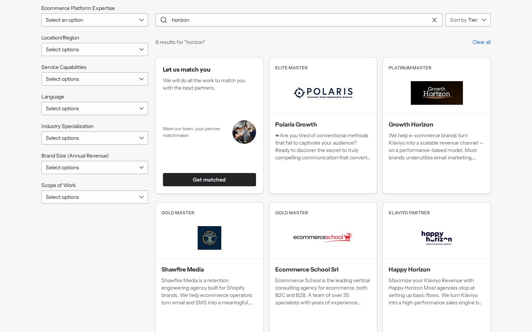Click the Let us match you heading
The image size is (532, 332).
click(187, 70)
